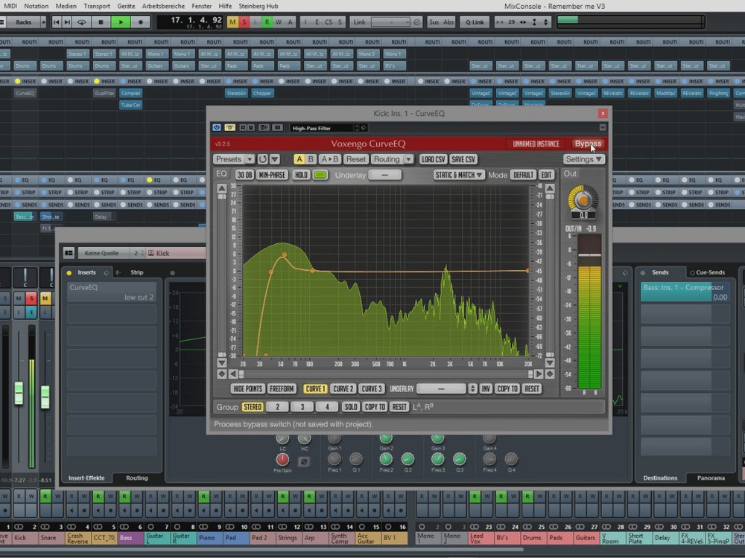Click the CurveEQ undo circular arrow icon

pyautogui.click(x=263, y=159)
